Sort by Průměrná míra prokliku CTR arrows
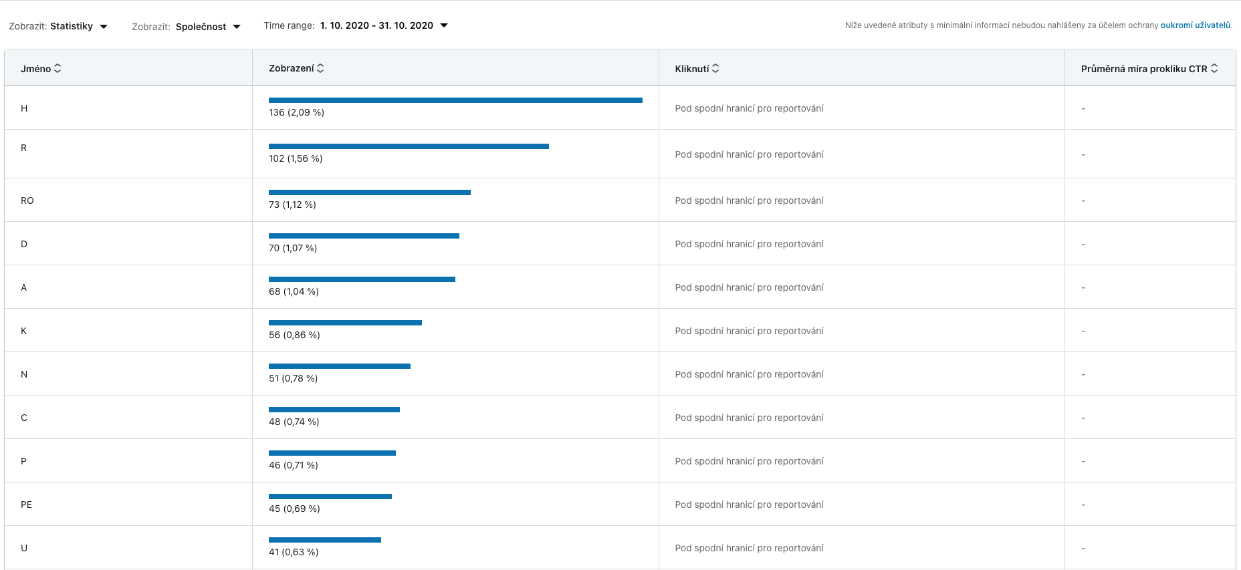1241x570 pixels. (1214, 68)
